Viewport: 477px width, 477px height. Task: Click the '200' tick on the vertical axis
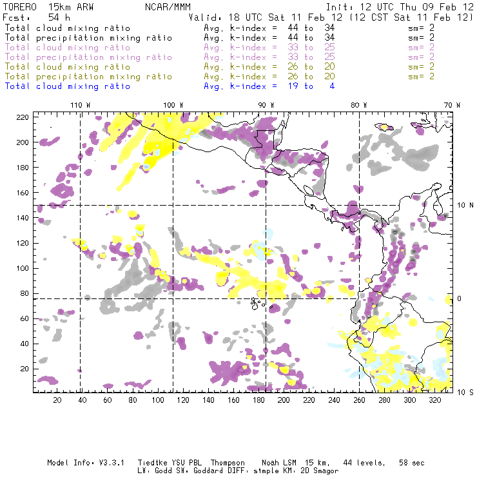(23, 142)
